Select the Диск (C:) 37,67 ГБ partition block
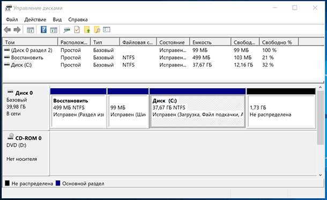This screenshot has height=200, width=327. 197,108
